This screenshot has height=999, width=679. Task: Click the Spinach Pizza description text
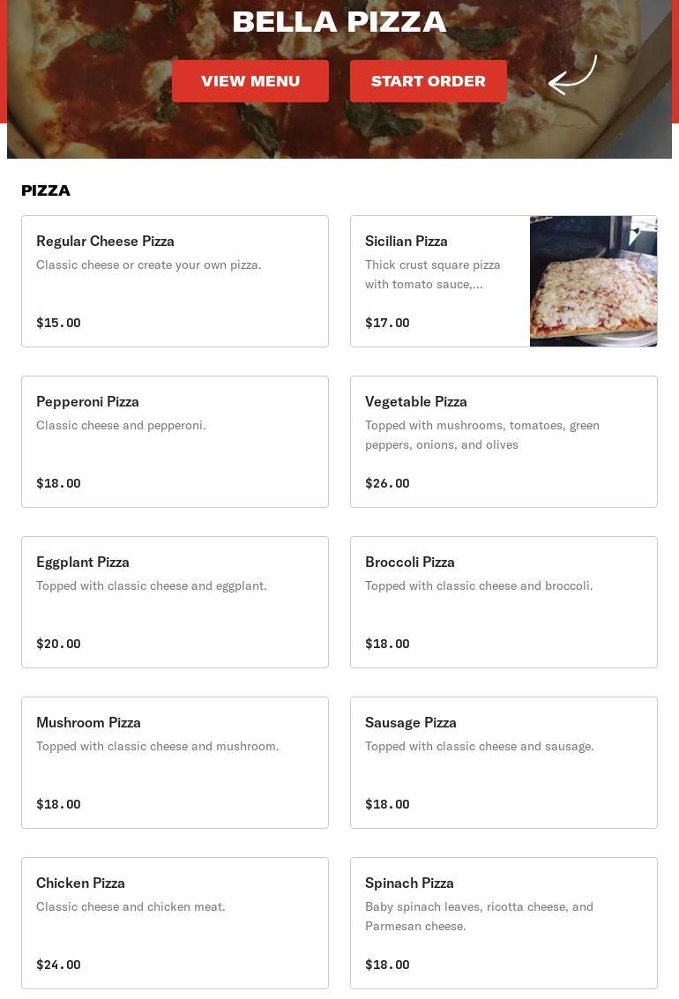479,916
